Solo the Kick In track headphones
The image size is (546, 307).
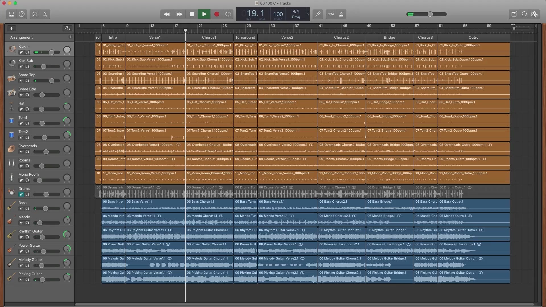(x=27, y=52)
